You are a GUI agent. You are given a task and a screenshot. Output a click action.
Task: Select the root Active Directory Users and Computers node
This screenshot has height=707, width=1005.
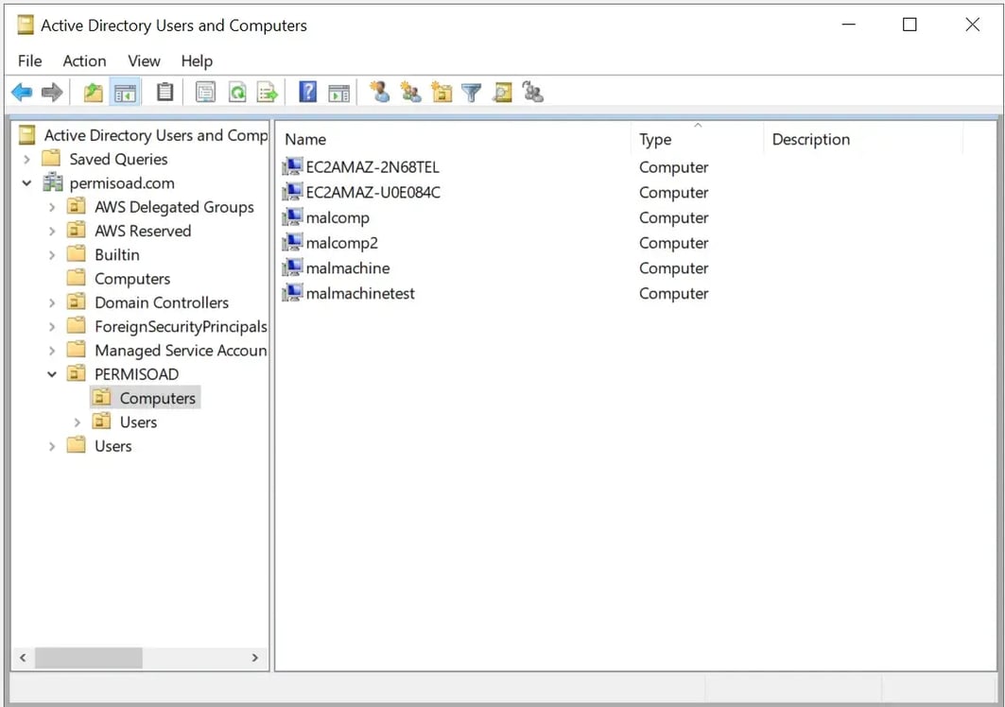(155, 135)
